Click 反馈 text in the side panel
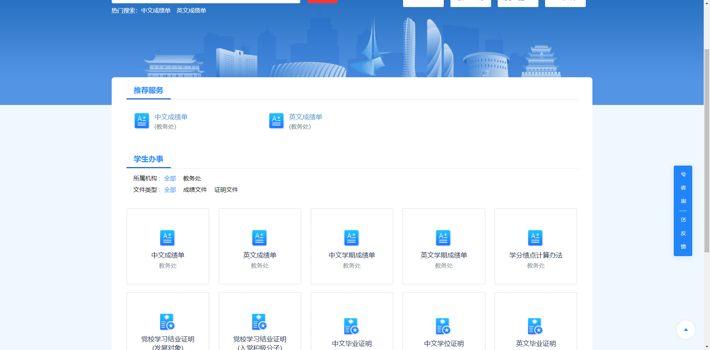 683,240
